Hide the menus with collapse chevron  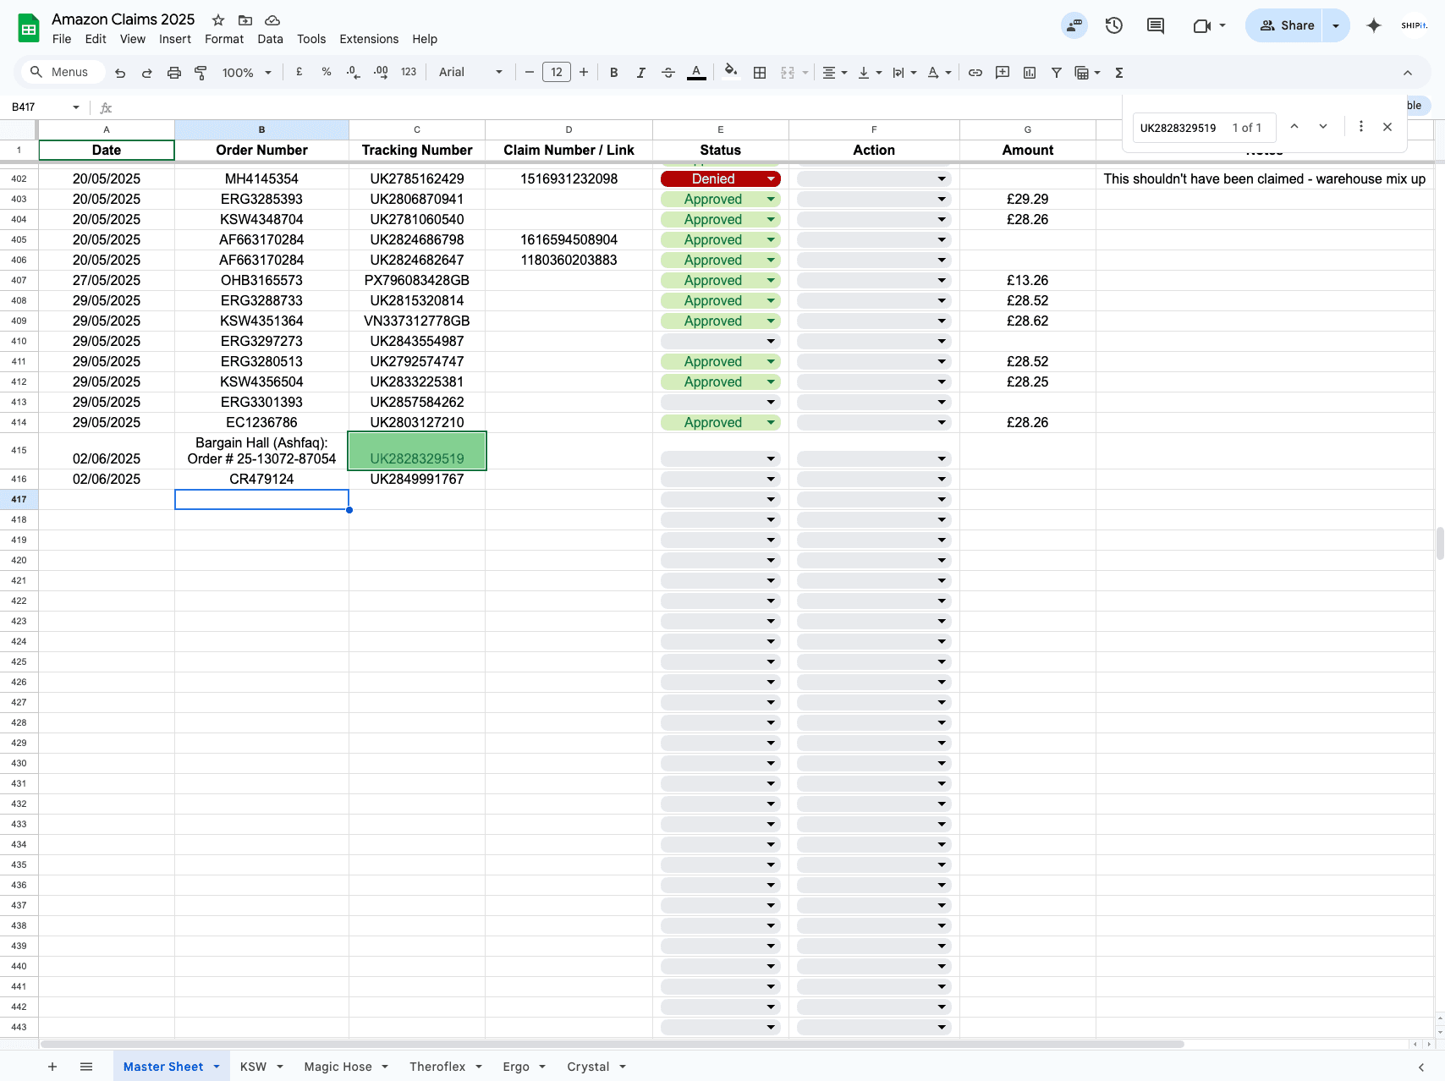(1408, 73)
